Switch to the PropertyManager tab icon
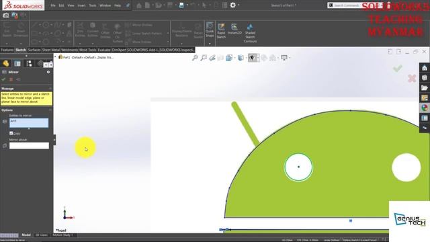This screenshot has width=430, height=242. (x=17, y=64)
